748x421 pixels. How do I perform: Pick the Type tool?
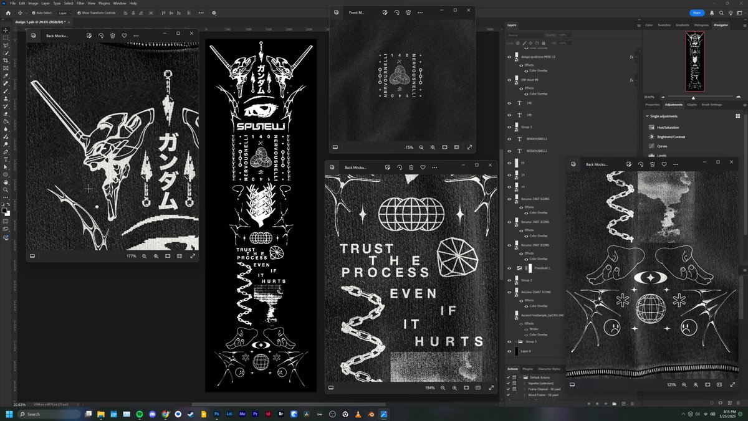tap(4, 159)
